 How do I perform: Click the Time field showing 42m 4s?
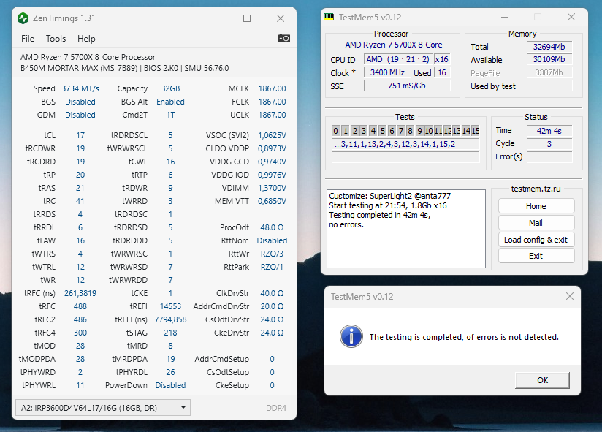[x=549, y=131]
